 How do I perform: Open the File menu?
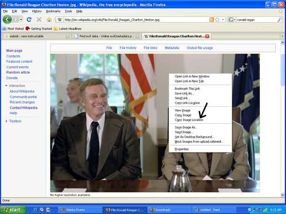point(5,12)
